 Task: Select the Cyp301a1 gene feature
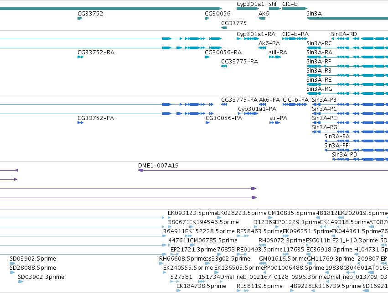click(x=248, y=9)
